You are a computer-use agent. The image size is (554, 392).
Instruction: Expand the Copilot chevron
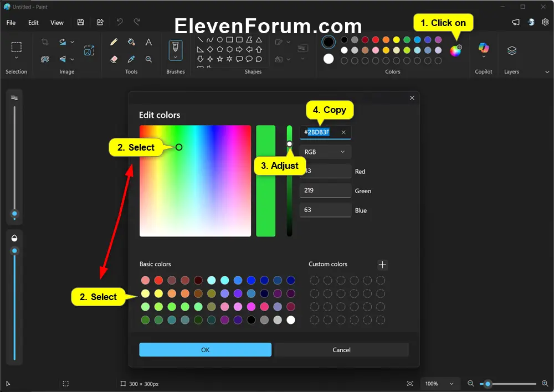pyautogui.click(x=484, y=56)
